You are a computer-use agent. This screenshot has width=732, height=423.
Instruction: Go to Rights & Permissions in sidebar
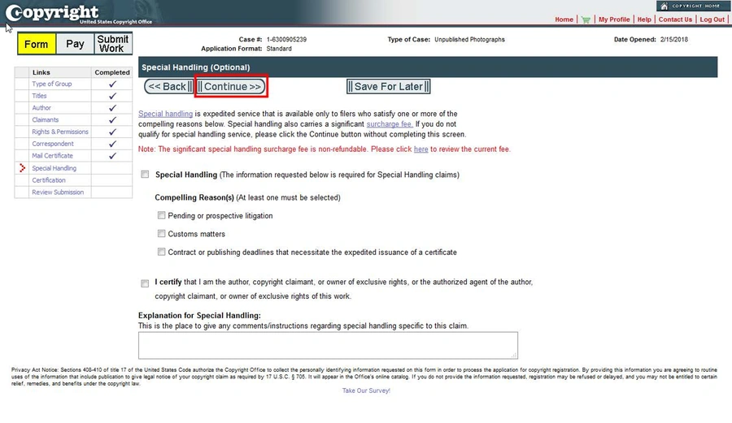[x=59, y=132]
